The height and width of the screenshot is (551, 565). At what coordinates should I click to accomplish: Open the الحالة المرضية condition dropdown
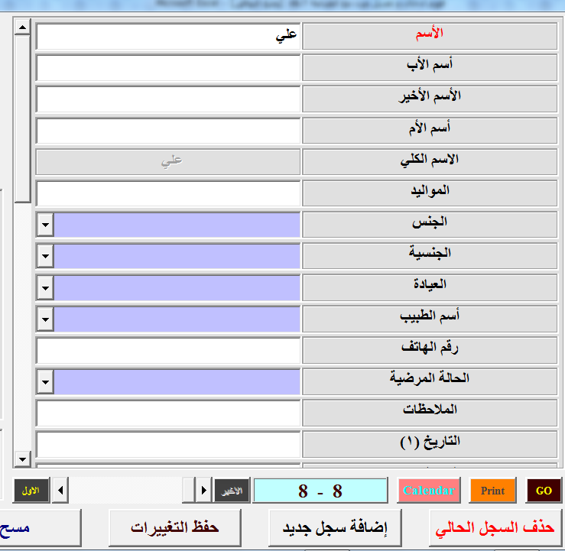[45, 381]
